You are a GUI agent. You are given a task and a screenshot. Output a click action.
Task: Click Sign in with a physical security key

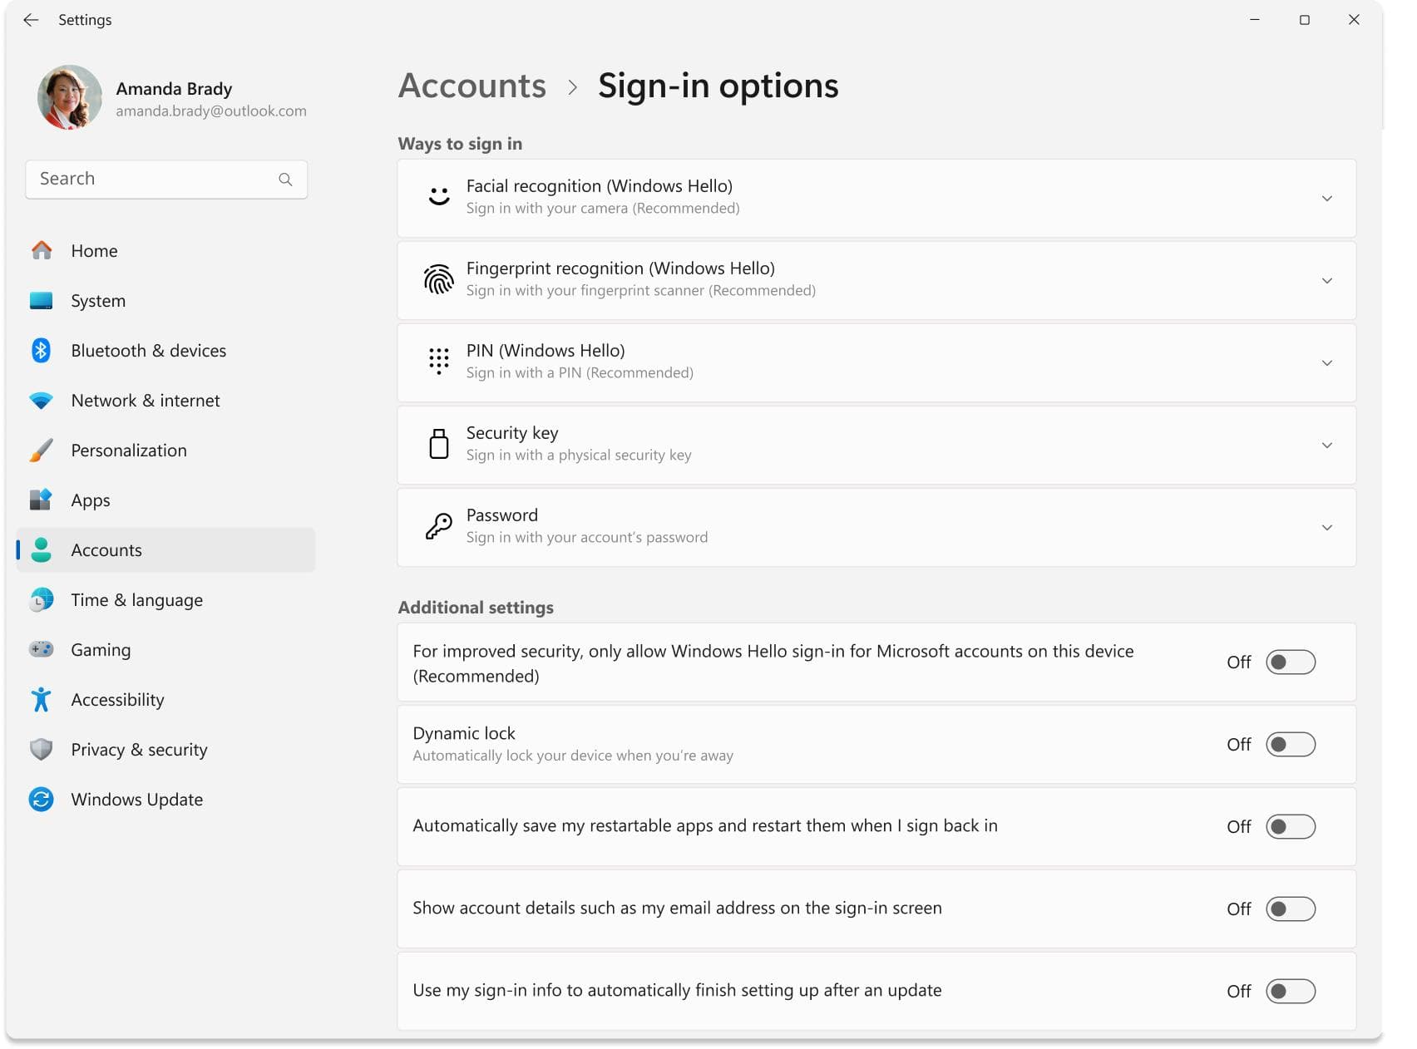point(579,456)
